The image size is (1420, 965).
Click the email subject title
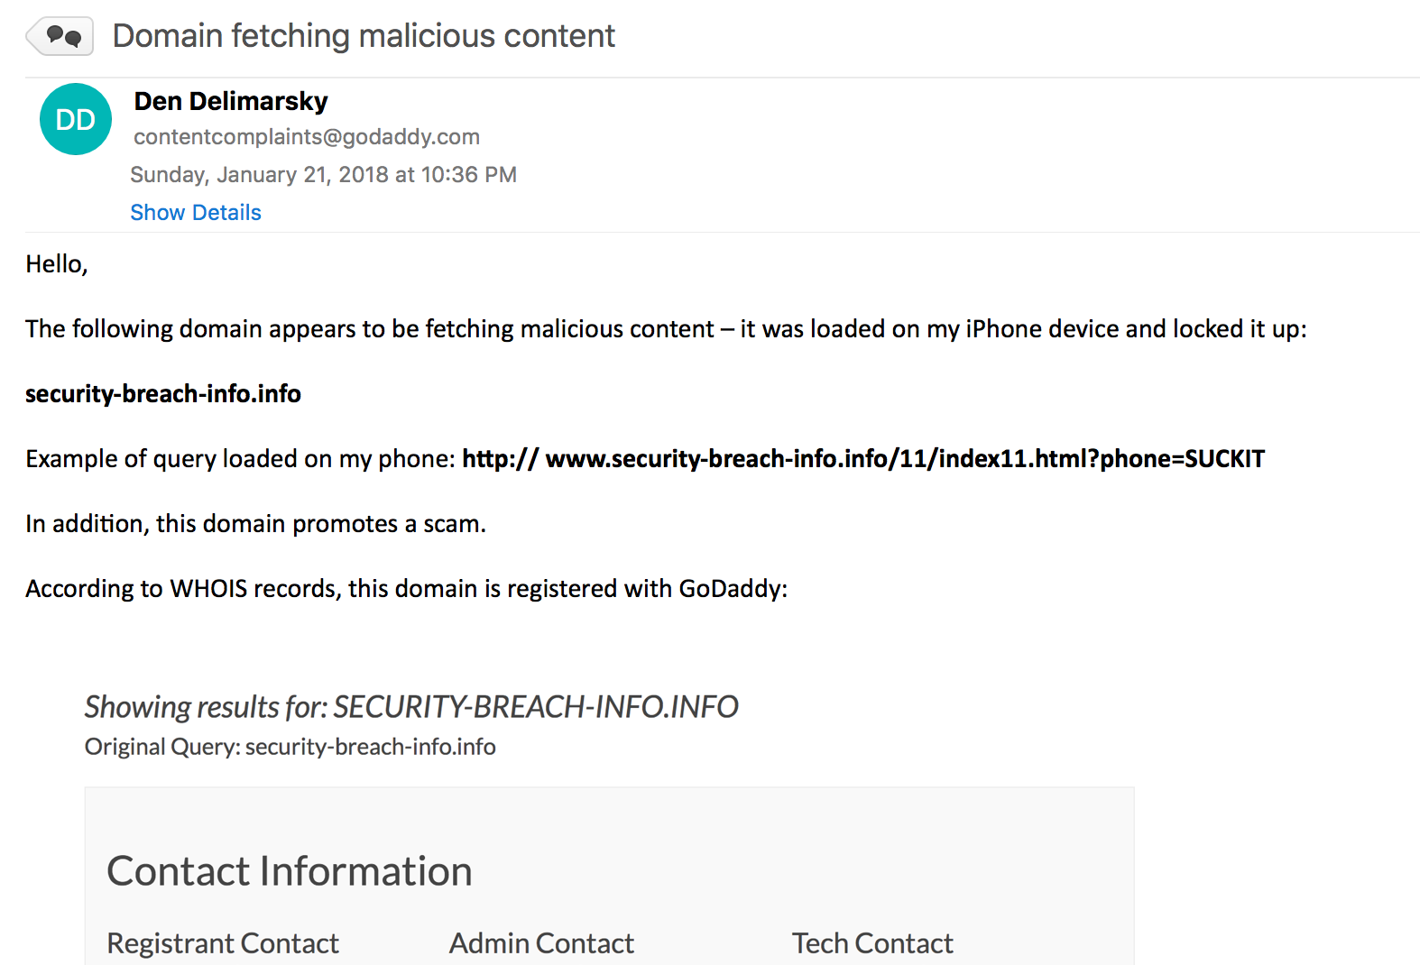coord(364,36)
